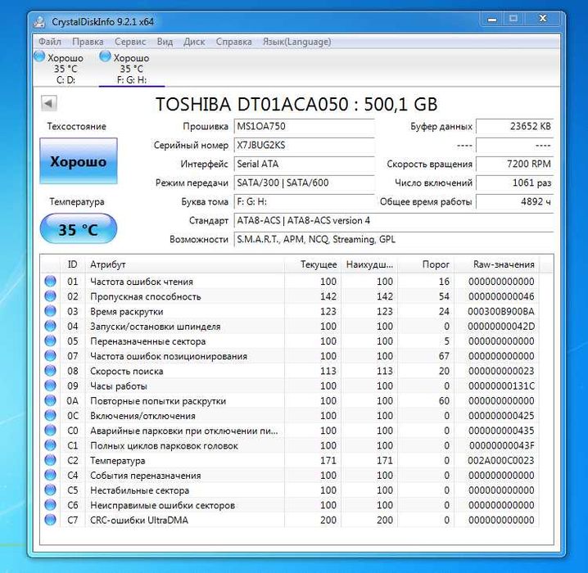The width and height of the screenshot is (588, 573).
Task: Click the status orb for attribute C6
Action: [50, 505]
